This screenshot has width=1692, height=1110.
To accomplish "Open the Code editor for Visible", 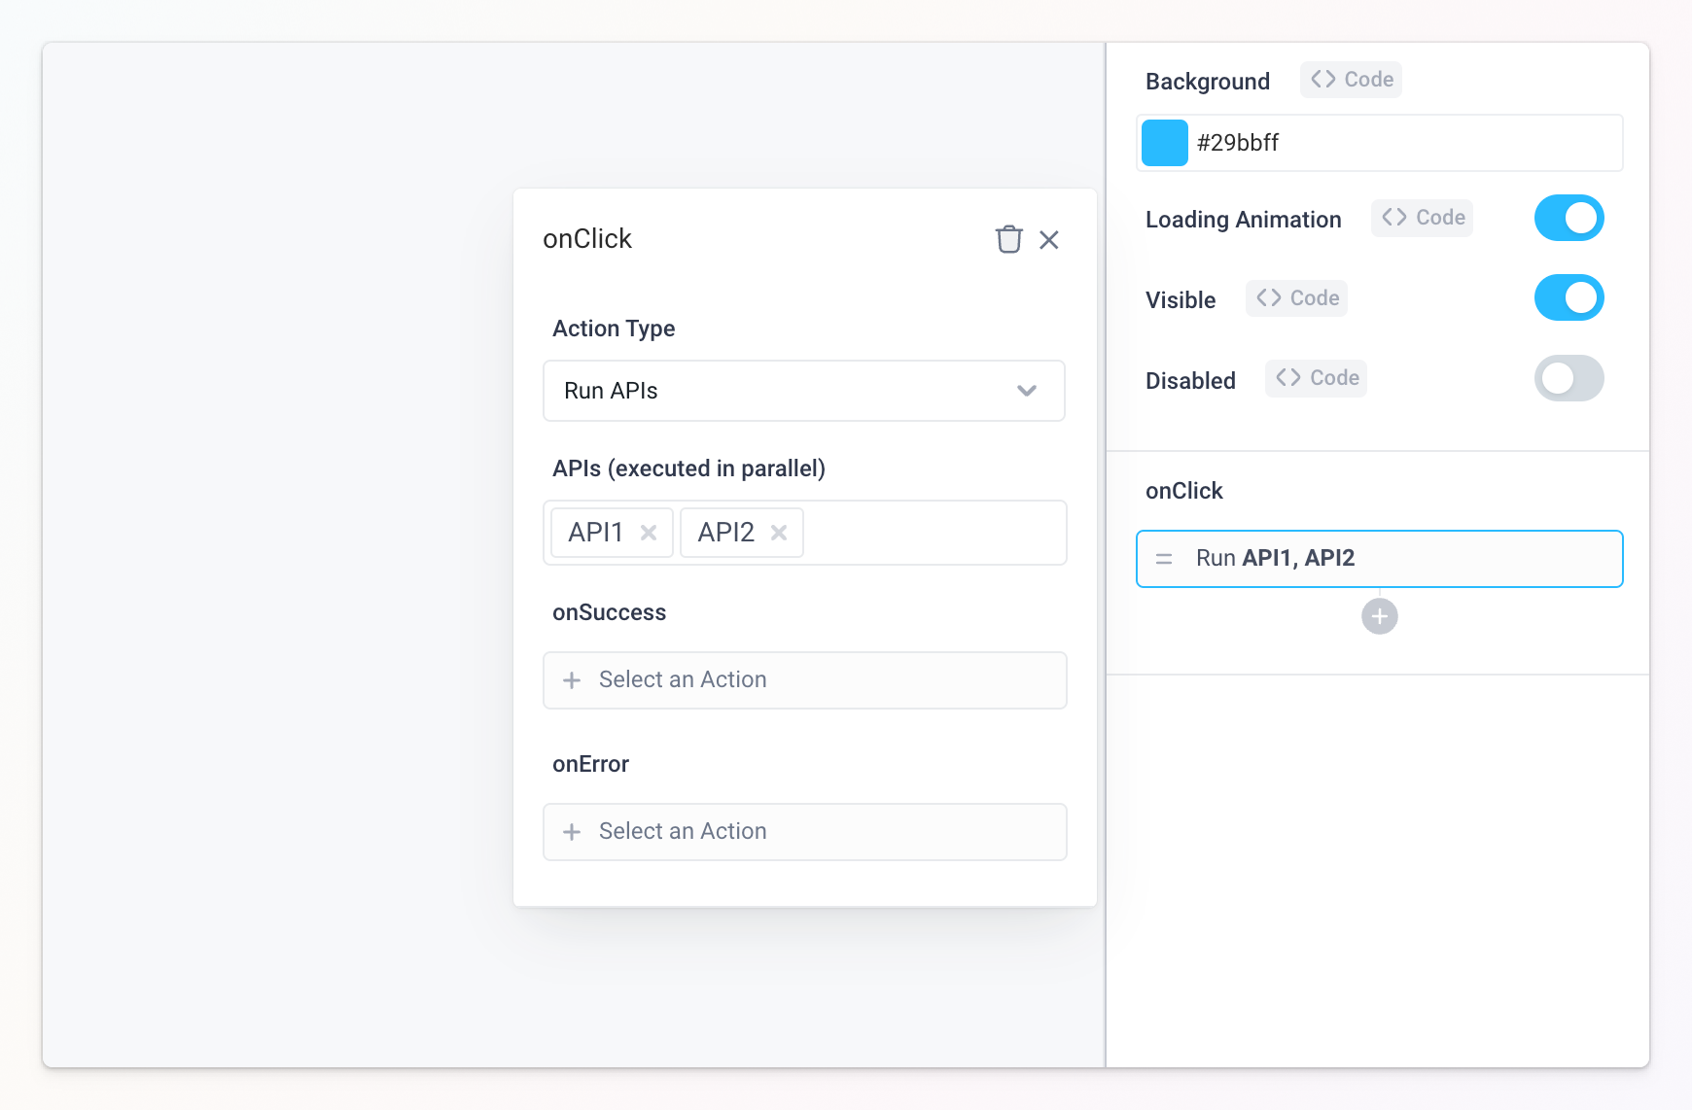I will click(x=1296, y=298).
